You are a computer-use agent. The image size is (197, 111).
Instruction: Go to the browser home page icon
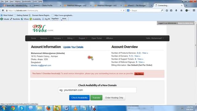pos(181,10)
